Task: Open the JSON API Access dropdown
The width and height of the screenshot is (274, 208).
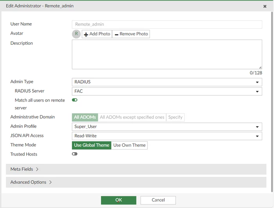Action: (167, 136)
